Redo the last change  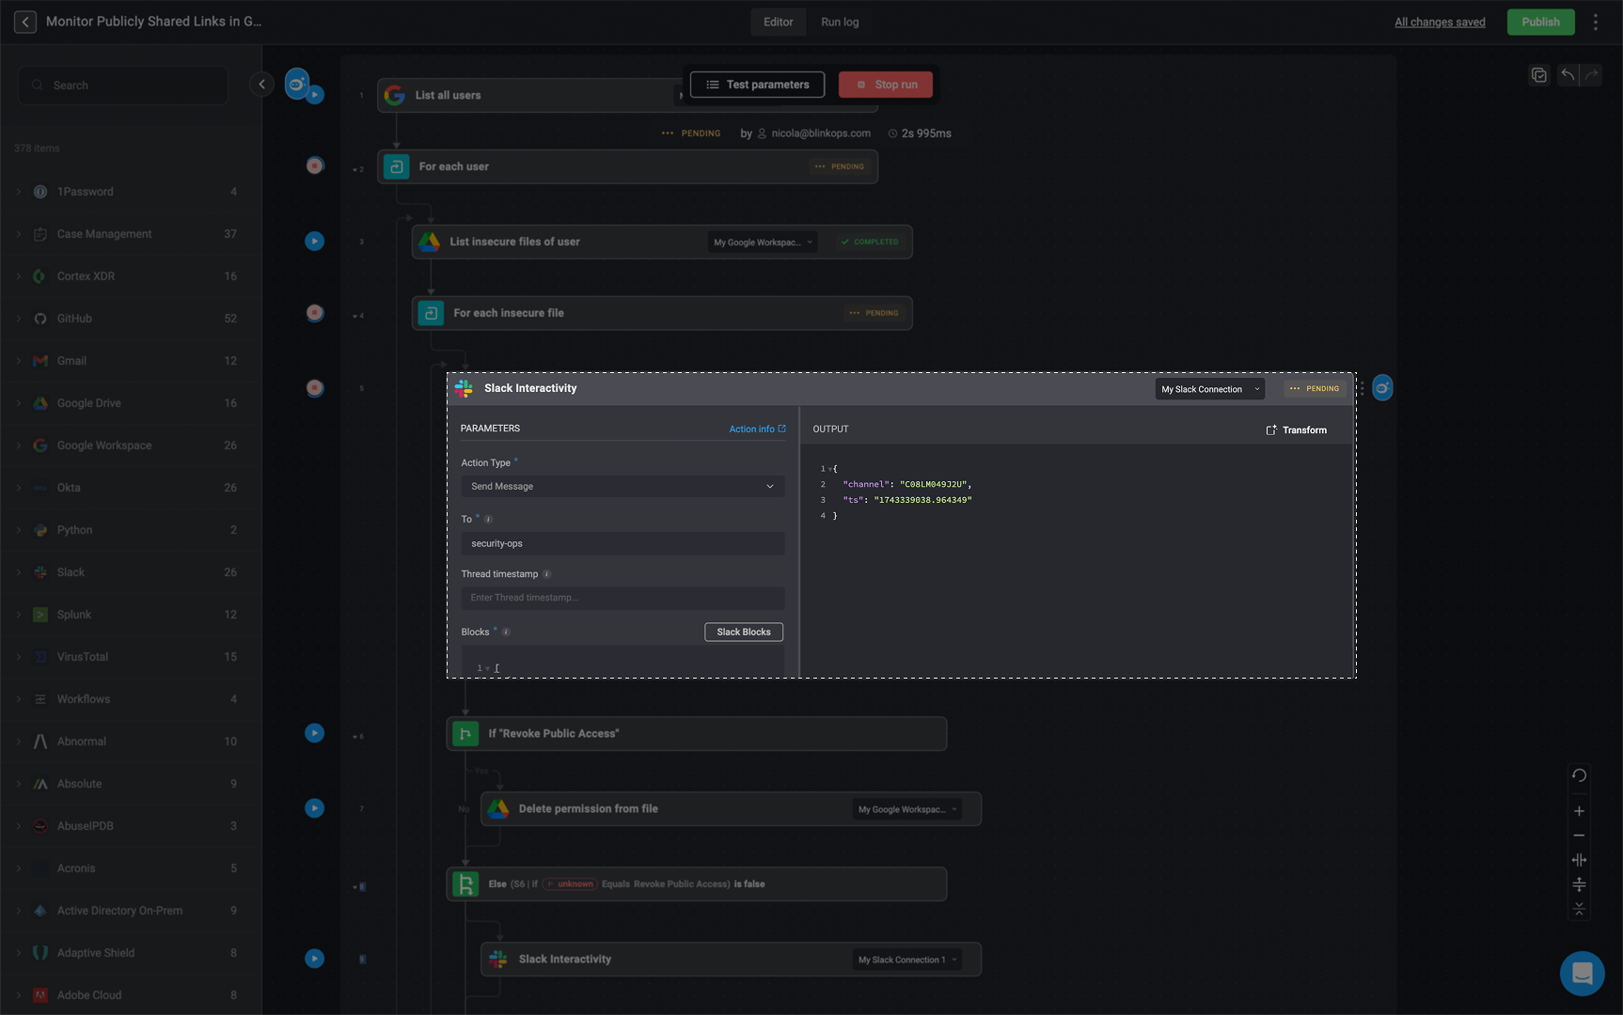pyautogui.click(x=1591, y=75)
